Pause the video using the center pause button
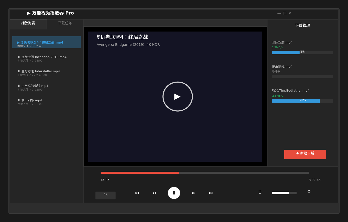 (x=174, y=193)
